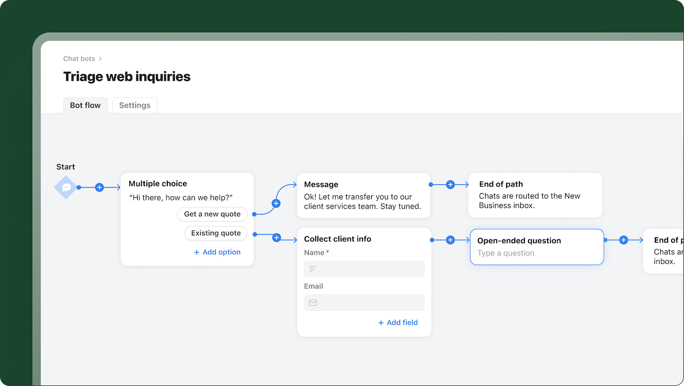Click Add option in Multiple choice card
The height and width of the screenshot is (386, 684).
(217, 252)
